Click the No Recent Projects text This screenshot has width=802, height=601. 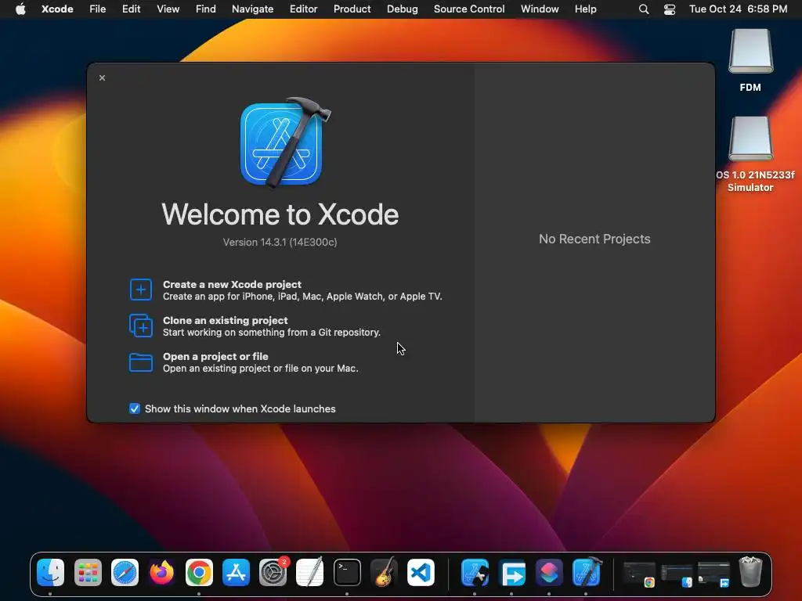(594, 239)
